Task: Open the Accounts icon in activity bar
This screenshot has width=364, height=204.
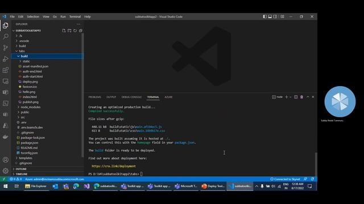Action: coord(5,160)
